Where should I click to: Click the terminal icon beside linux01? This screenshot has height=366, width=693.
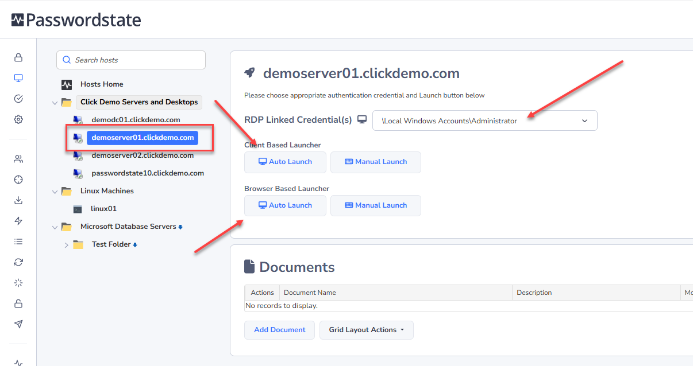point(78,209)
